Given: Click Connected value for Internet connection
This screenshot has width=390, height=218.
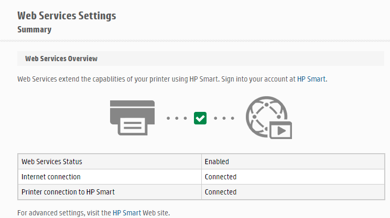Looking at the screenshot, I should pyautogui.click(x=293, y=177).
